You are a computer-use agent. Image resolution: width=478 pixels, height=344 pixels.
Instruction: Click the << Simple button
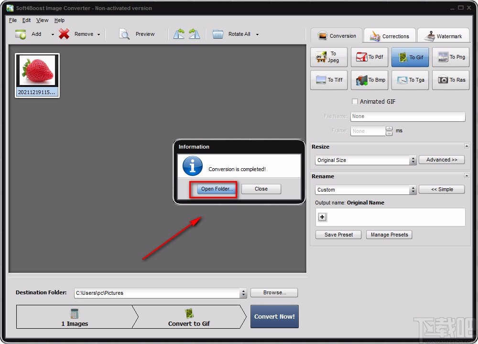(442, 189)
